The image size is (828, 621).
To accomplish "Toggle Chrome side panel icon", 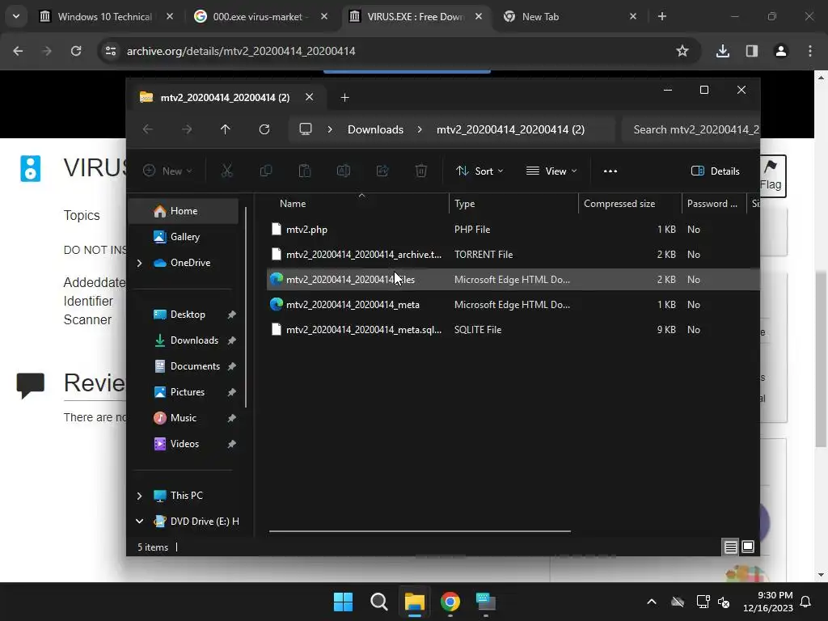I will (752, 51).
